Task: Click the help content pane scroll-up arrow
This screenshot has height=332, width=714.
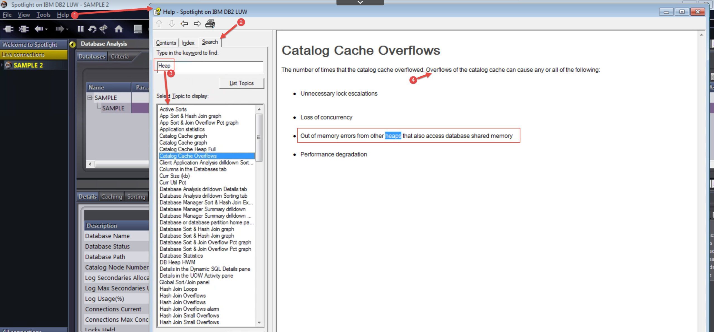Action: coord(701,35)
